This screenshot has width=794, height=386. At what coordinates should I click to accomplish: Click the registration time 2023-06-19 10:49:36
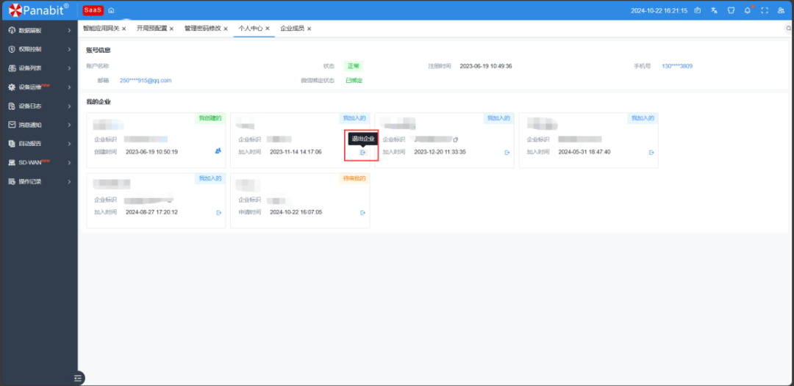pyautogui.click(x=486, y=66)
